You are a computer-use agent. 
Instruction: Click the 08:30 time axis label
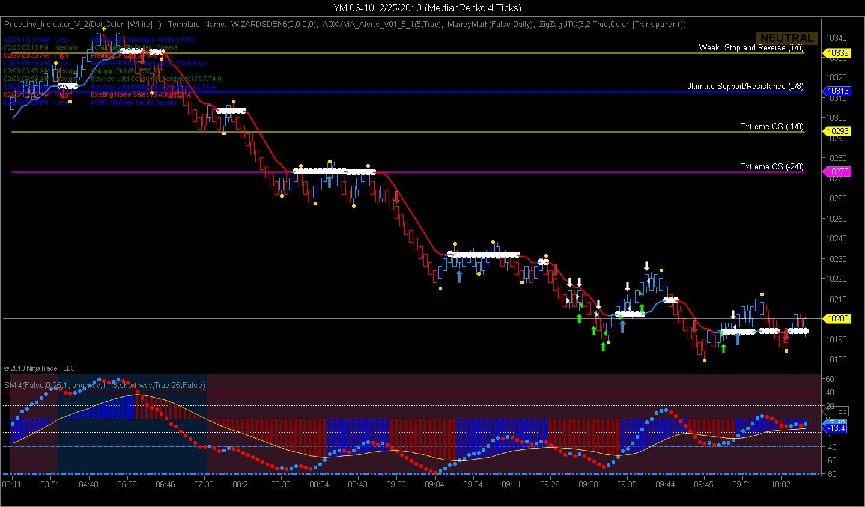[x=281, y=484]
